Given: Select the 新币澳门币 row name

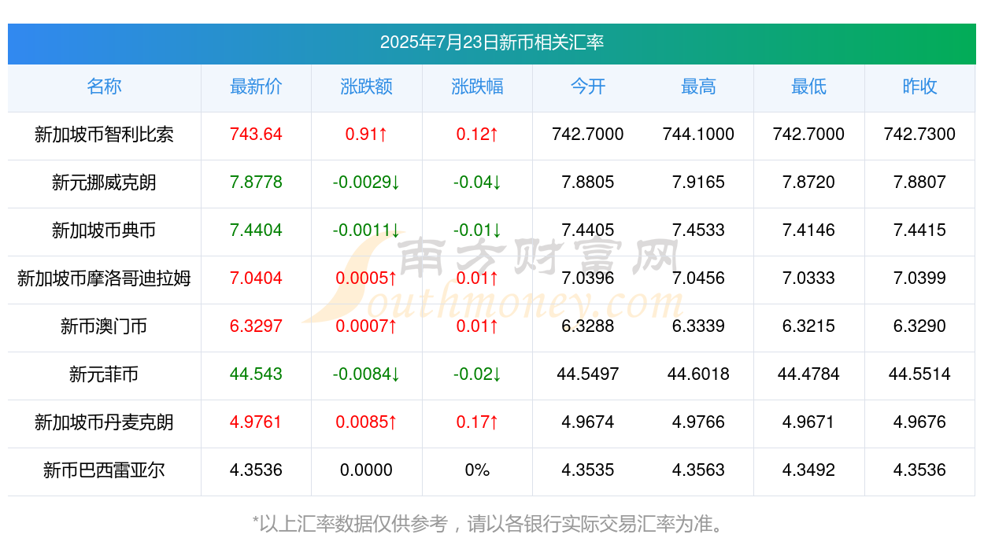Looking at the screenshot, I should point(104,326).
